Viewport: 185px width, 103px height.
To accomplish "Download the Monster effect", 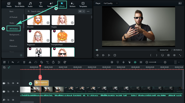I will point(48,23).
